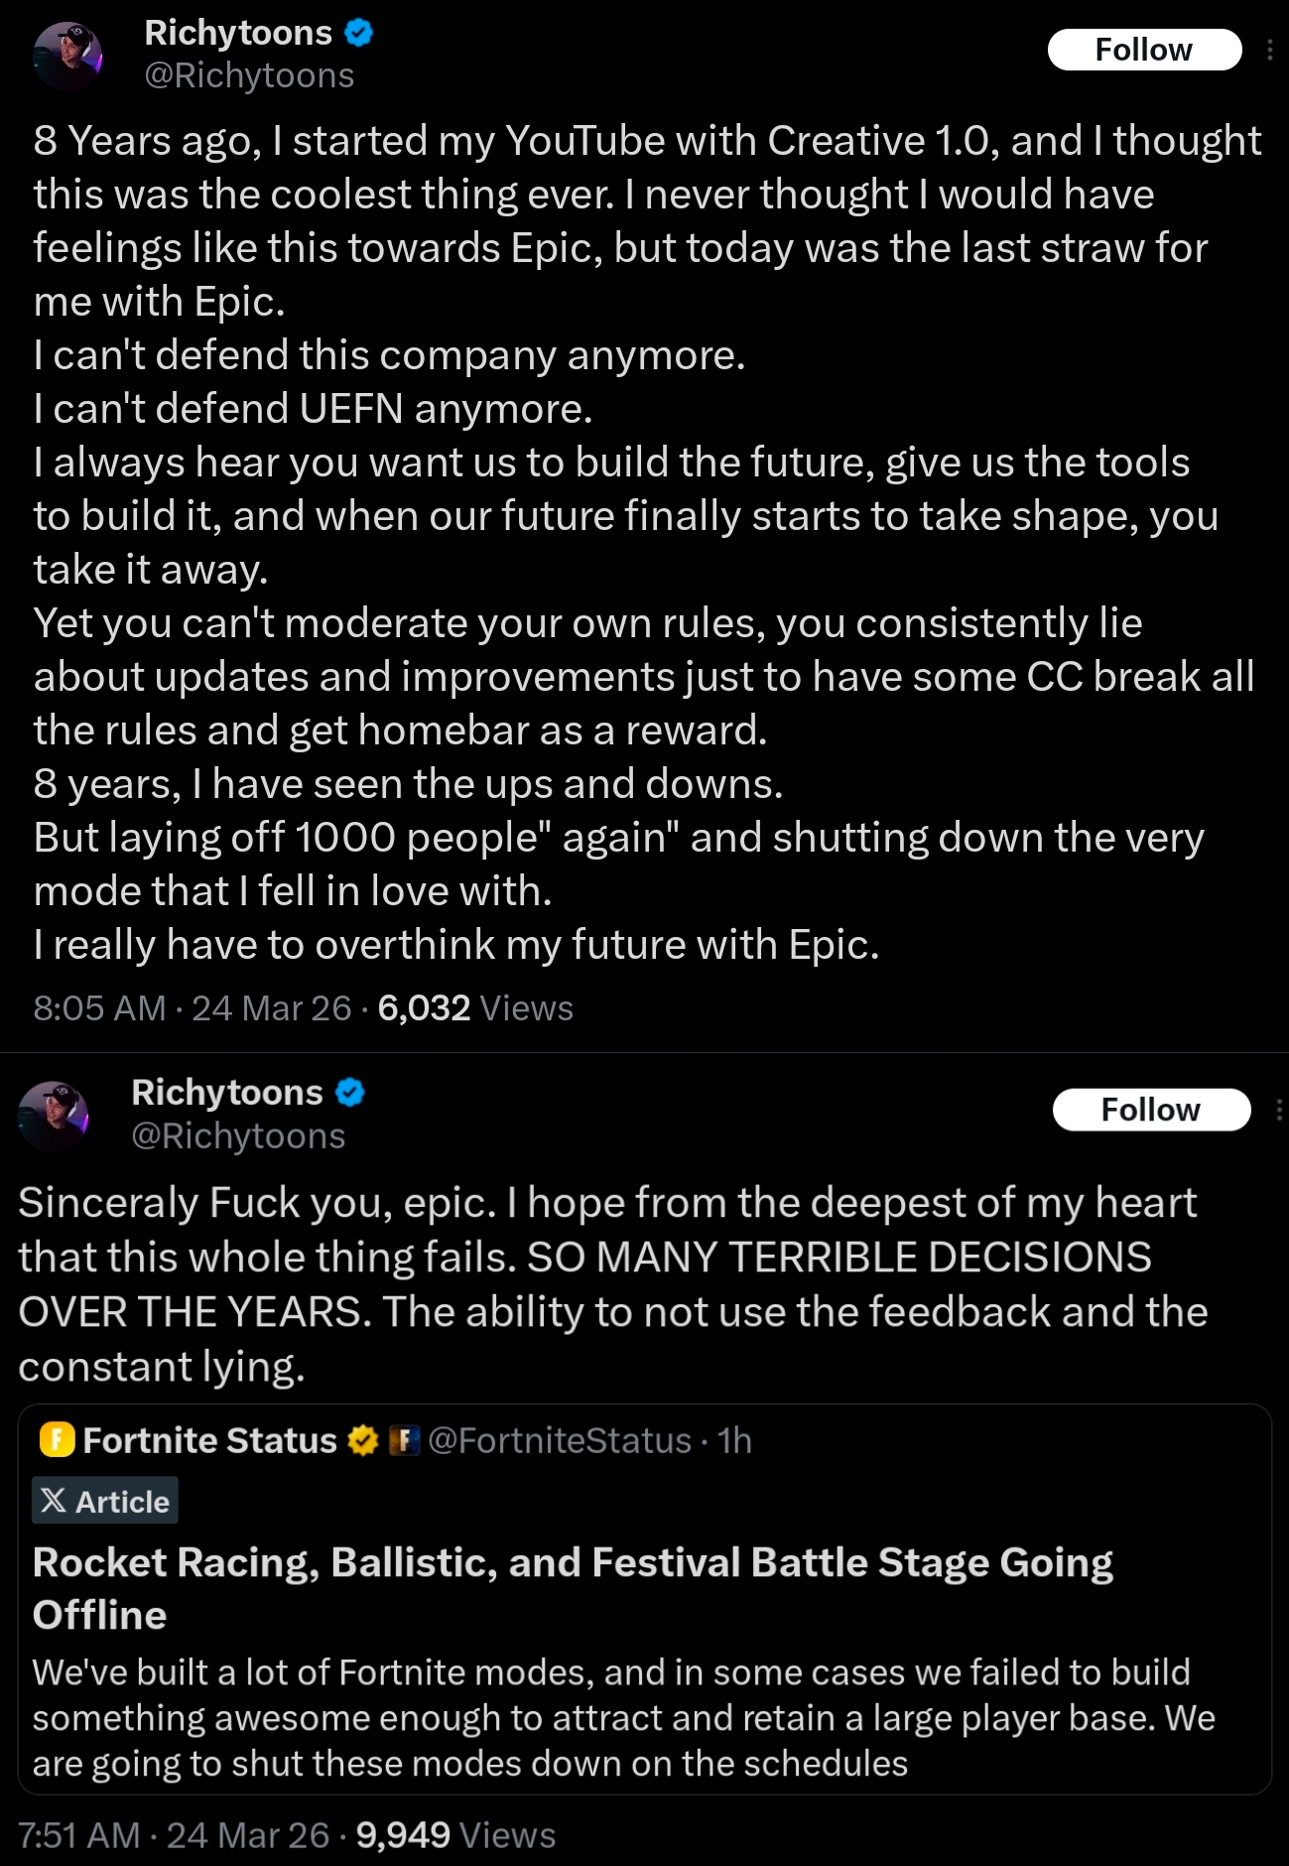Click the gold verified badge for Fortnite Status
The image size is (1289, 1866).
click(363, 1440)
